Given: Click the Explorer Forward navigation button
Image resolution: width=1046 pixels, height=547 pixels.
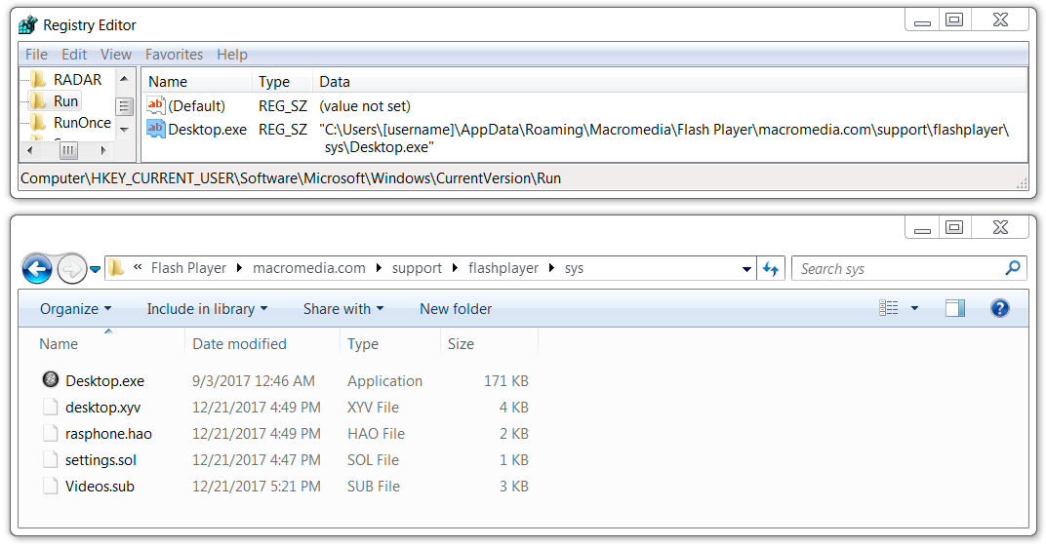Looking at the screenshot, I should click(x=72, y=269).
